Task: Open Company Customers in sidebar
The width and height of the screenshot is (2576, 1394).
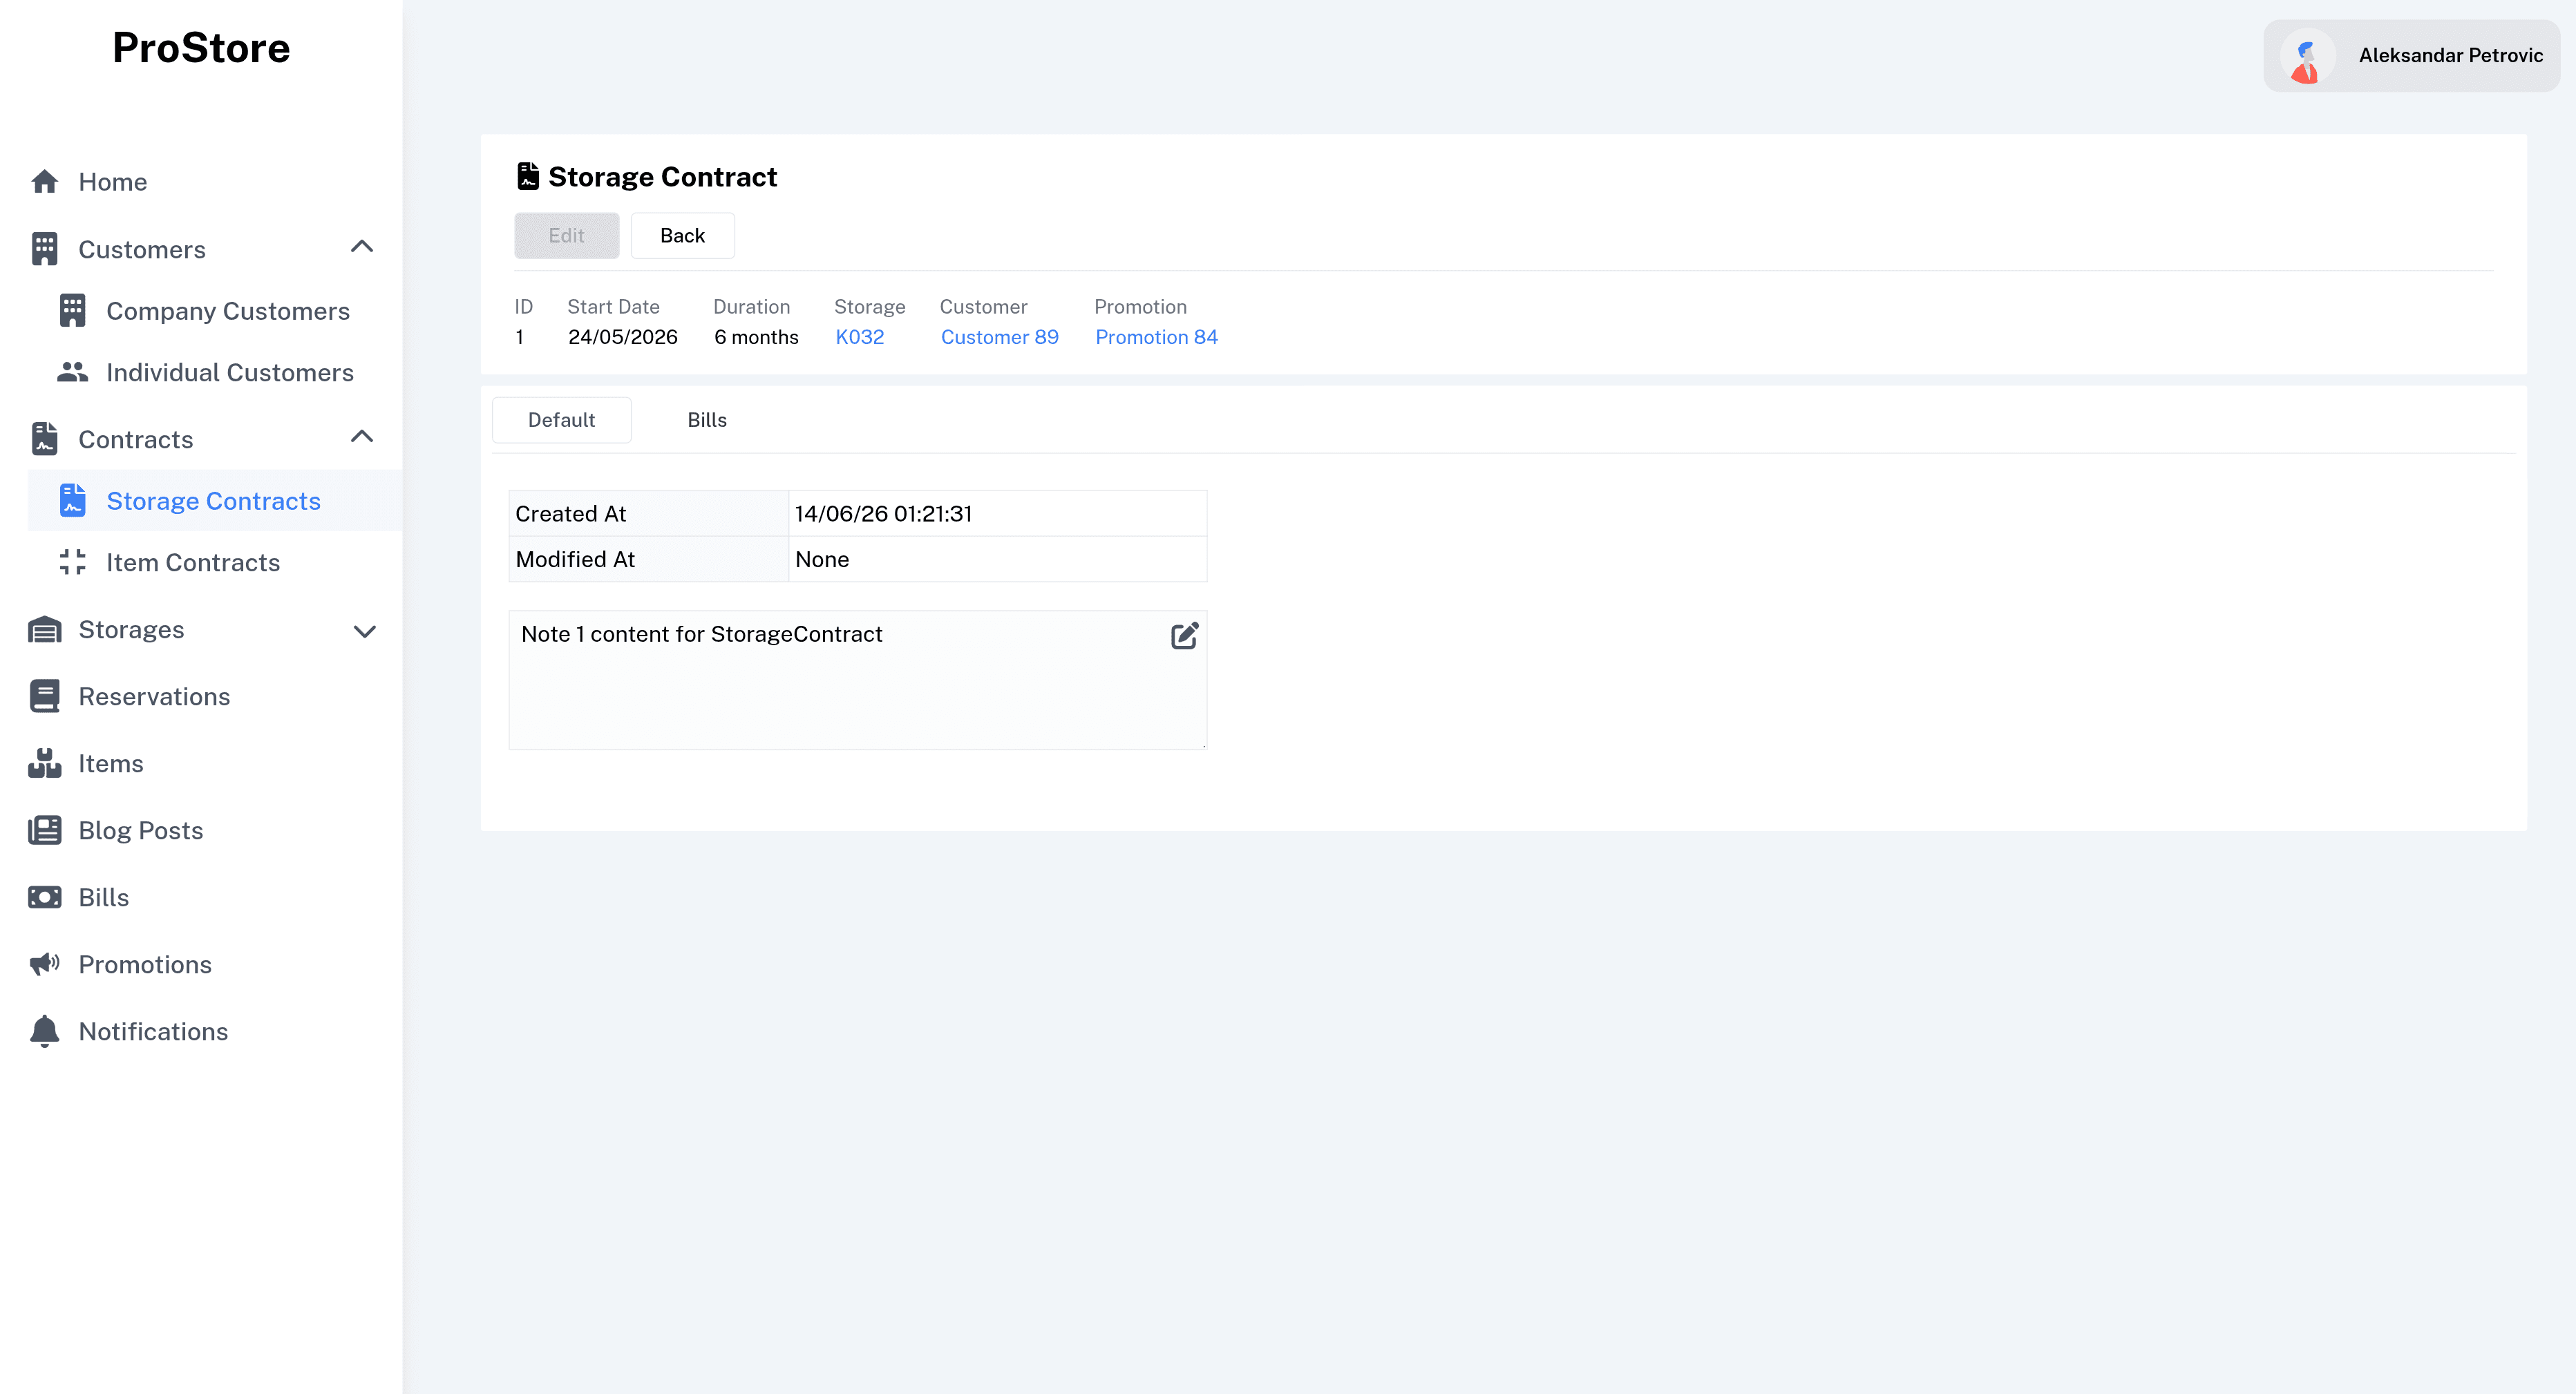Action: (x=215, y=311)
